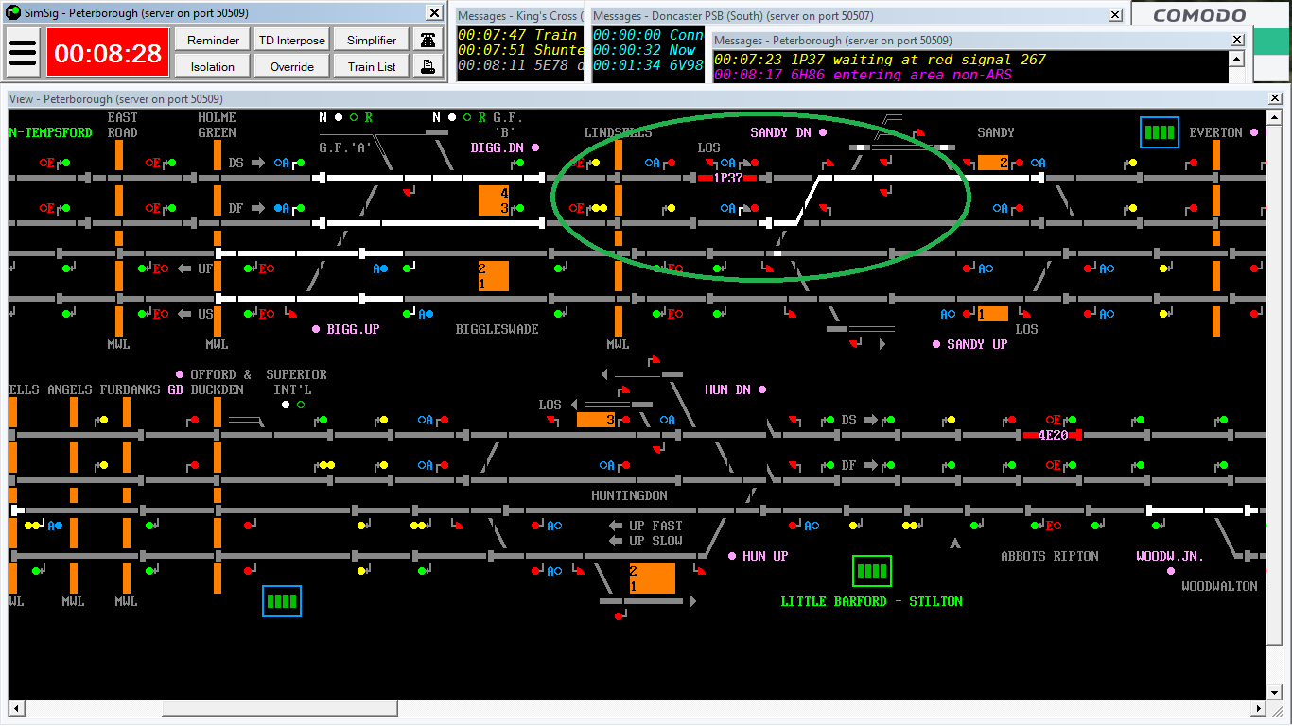The height and width of the screenshot is (726, 1292).
Task: Toggle auto button A beside the DS arrow
Action: coord(281,163)
